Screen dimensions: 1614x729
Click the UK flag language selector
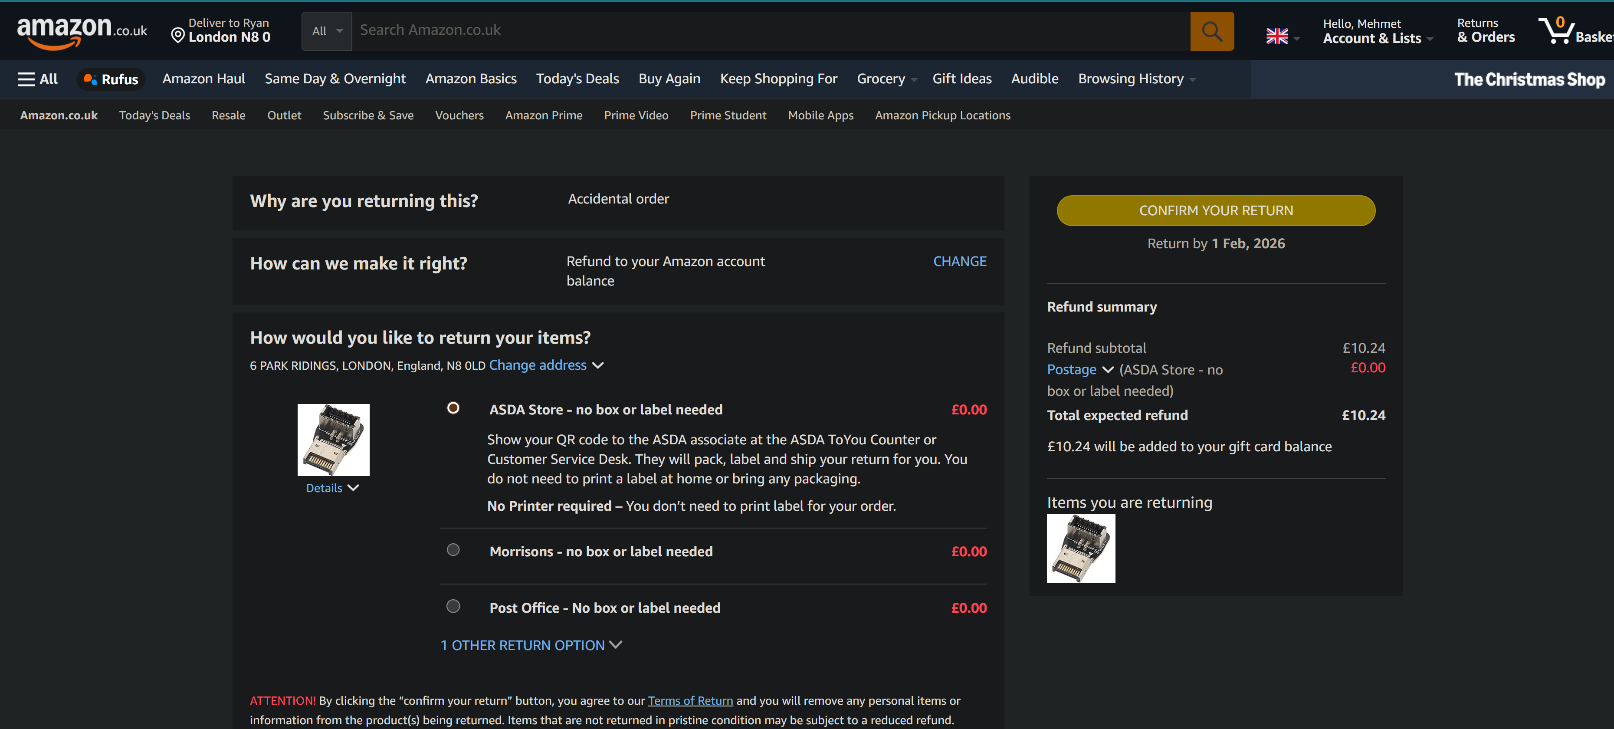tap(1276, 36)
